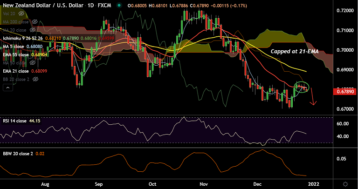The image size is (358, 189).
Task: Click the green market status dot
Action: [x=119, y=6]
